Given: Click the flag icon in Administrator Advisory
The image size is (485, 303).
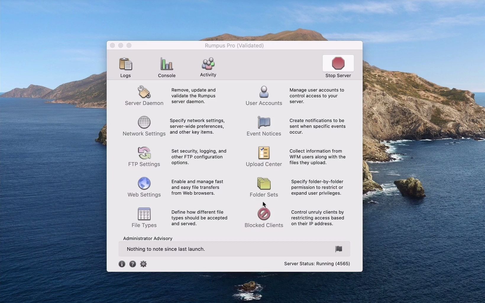Looking at the screenshot, I should click(x=338, y=249).
